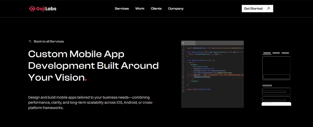Click the wireframe mockup illustration
This screenshot has height=127, width=313.
pyautogui.click(x=276, y=79)
